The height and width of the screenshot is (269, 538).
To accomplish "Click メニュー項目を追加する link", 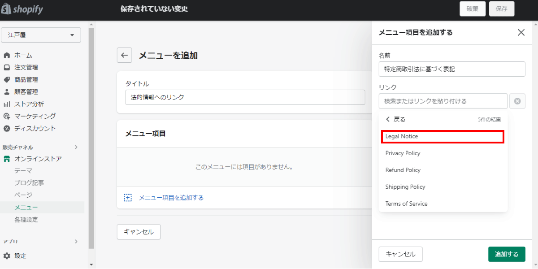I will tap(171, 197).
